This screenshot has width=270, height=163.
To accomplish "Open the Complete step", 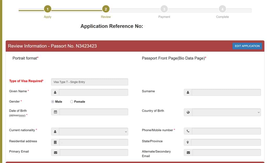I will [x=222, y=9].
